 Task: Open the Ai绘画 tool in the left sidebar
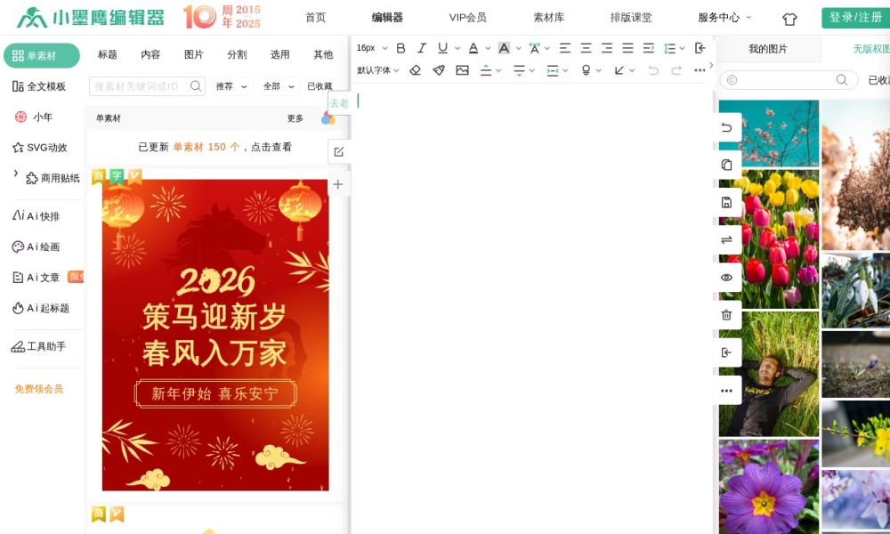[x=37, y=247]
